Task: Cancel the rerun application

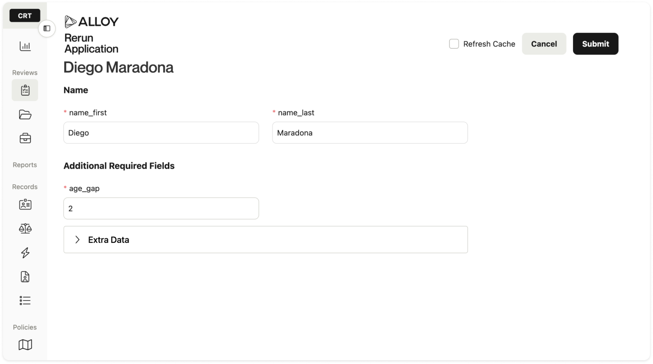Action: click(544, 44)
